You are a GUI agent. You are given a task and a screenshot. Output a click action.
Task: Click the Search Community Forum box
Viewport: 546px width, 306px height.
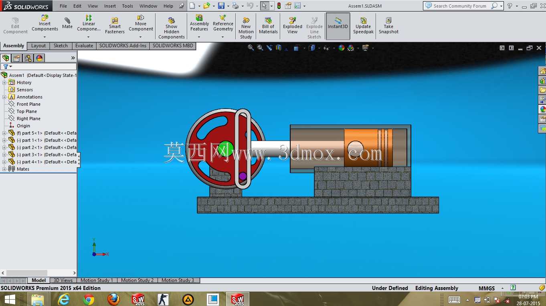[460, 6]
